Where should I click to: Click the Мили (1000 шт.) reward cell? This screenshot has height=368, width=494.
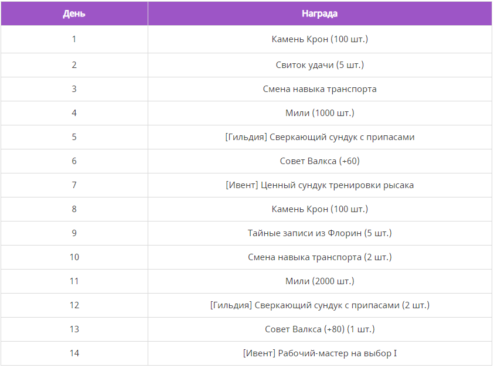pyautogui.click(x=320, y=113)
